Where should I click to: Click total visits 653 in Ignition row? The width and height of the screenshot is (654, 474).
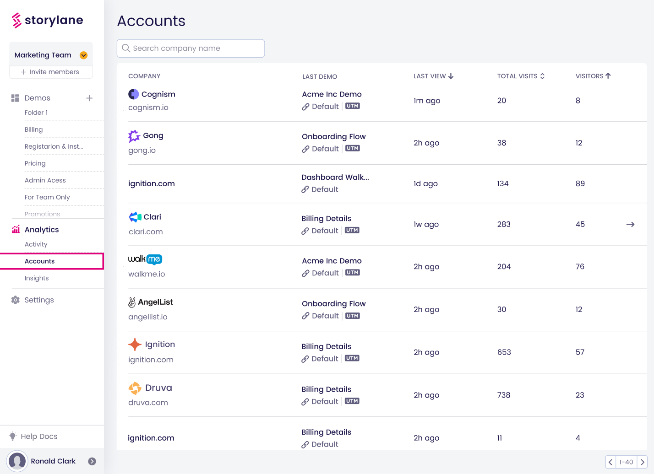[x=504, y=352]
